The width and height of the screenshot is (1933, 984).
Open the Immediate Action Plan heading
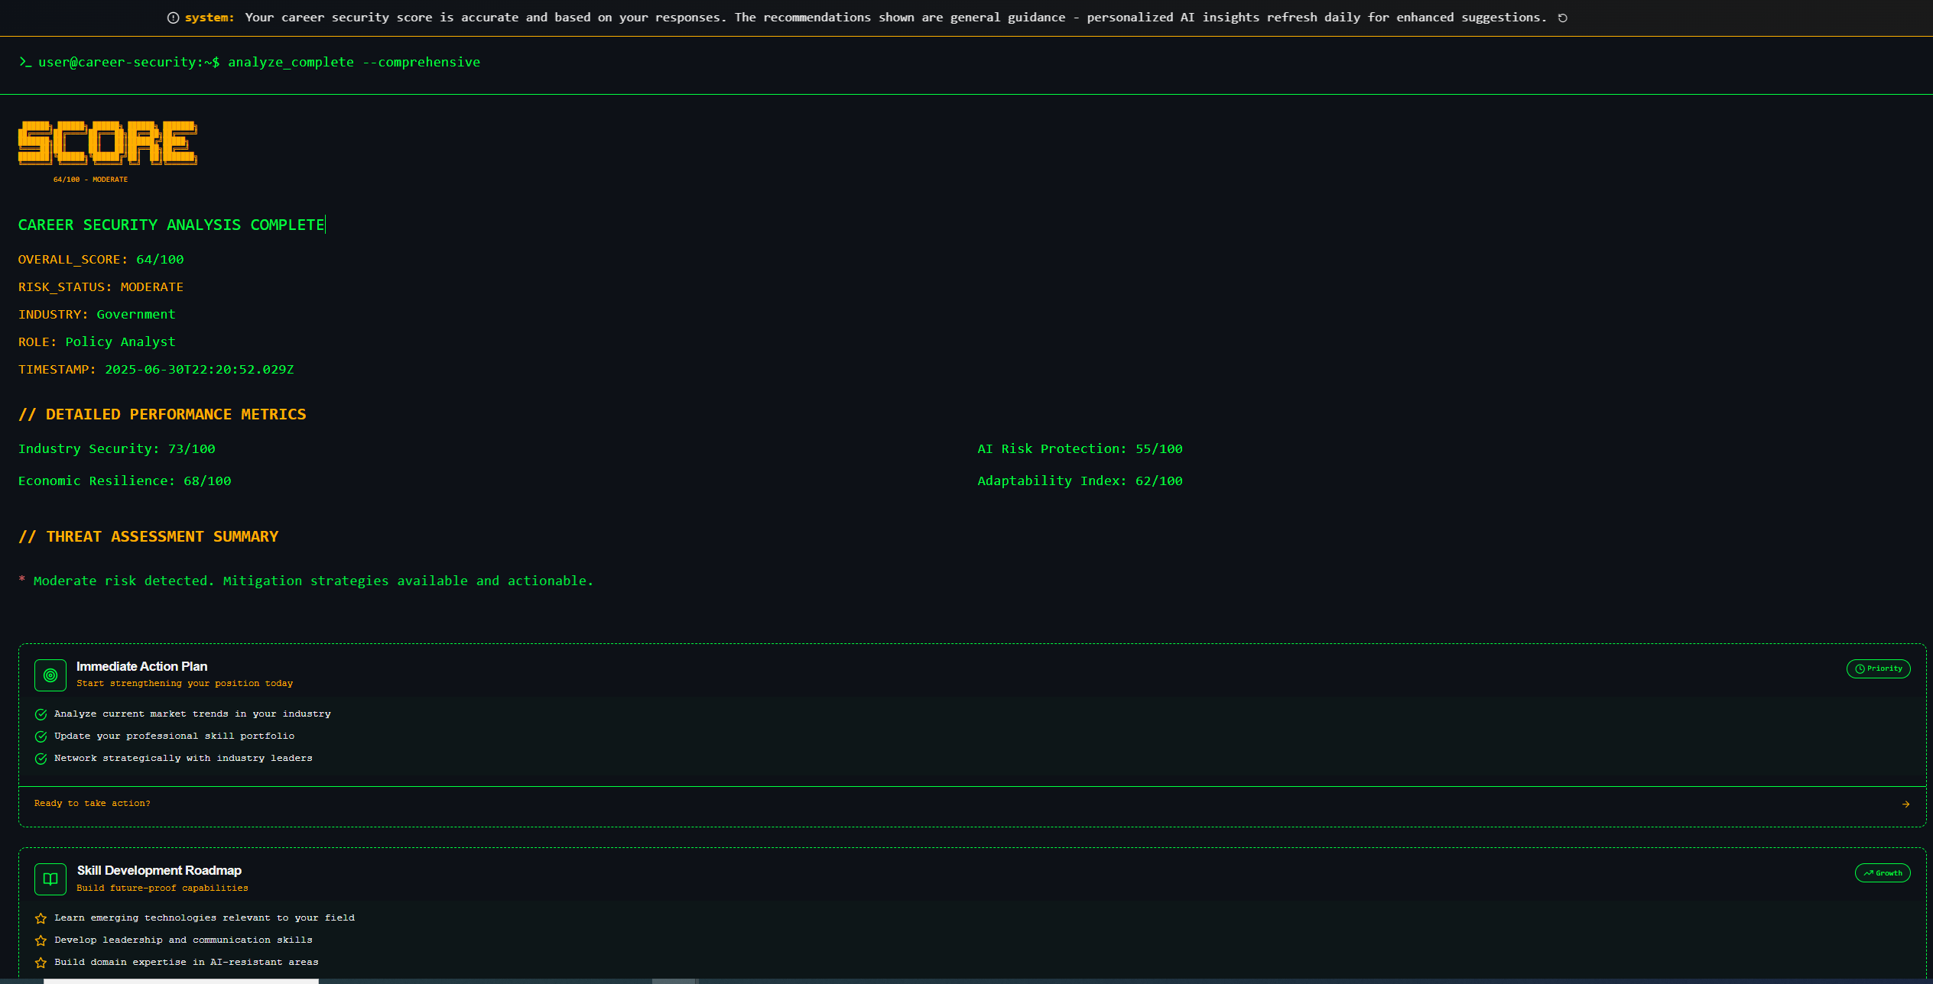coord(142,666)
